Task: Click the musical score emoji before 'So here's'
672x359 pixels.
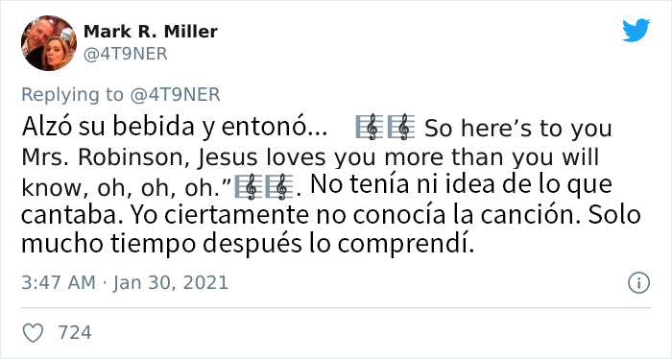Action: pyautogui.click(x=370, y=128)
